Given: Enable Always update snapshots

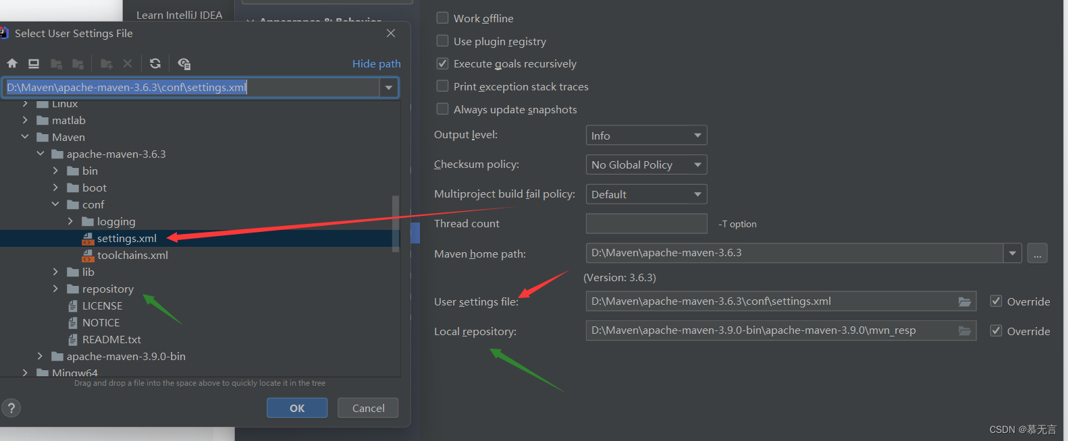Looking at the screenshot, I should (x=442, y=109).
